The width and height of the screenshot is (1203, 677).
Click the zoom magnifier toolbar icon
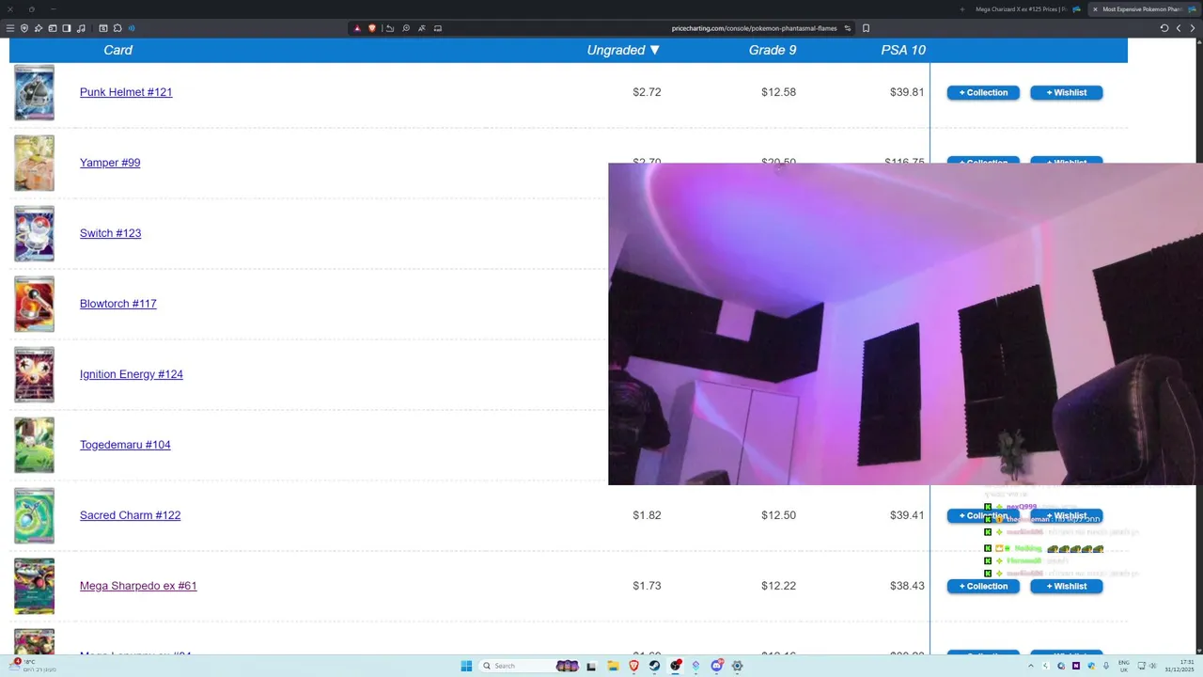point(406,28)
